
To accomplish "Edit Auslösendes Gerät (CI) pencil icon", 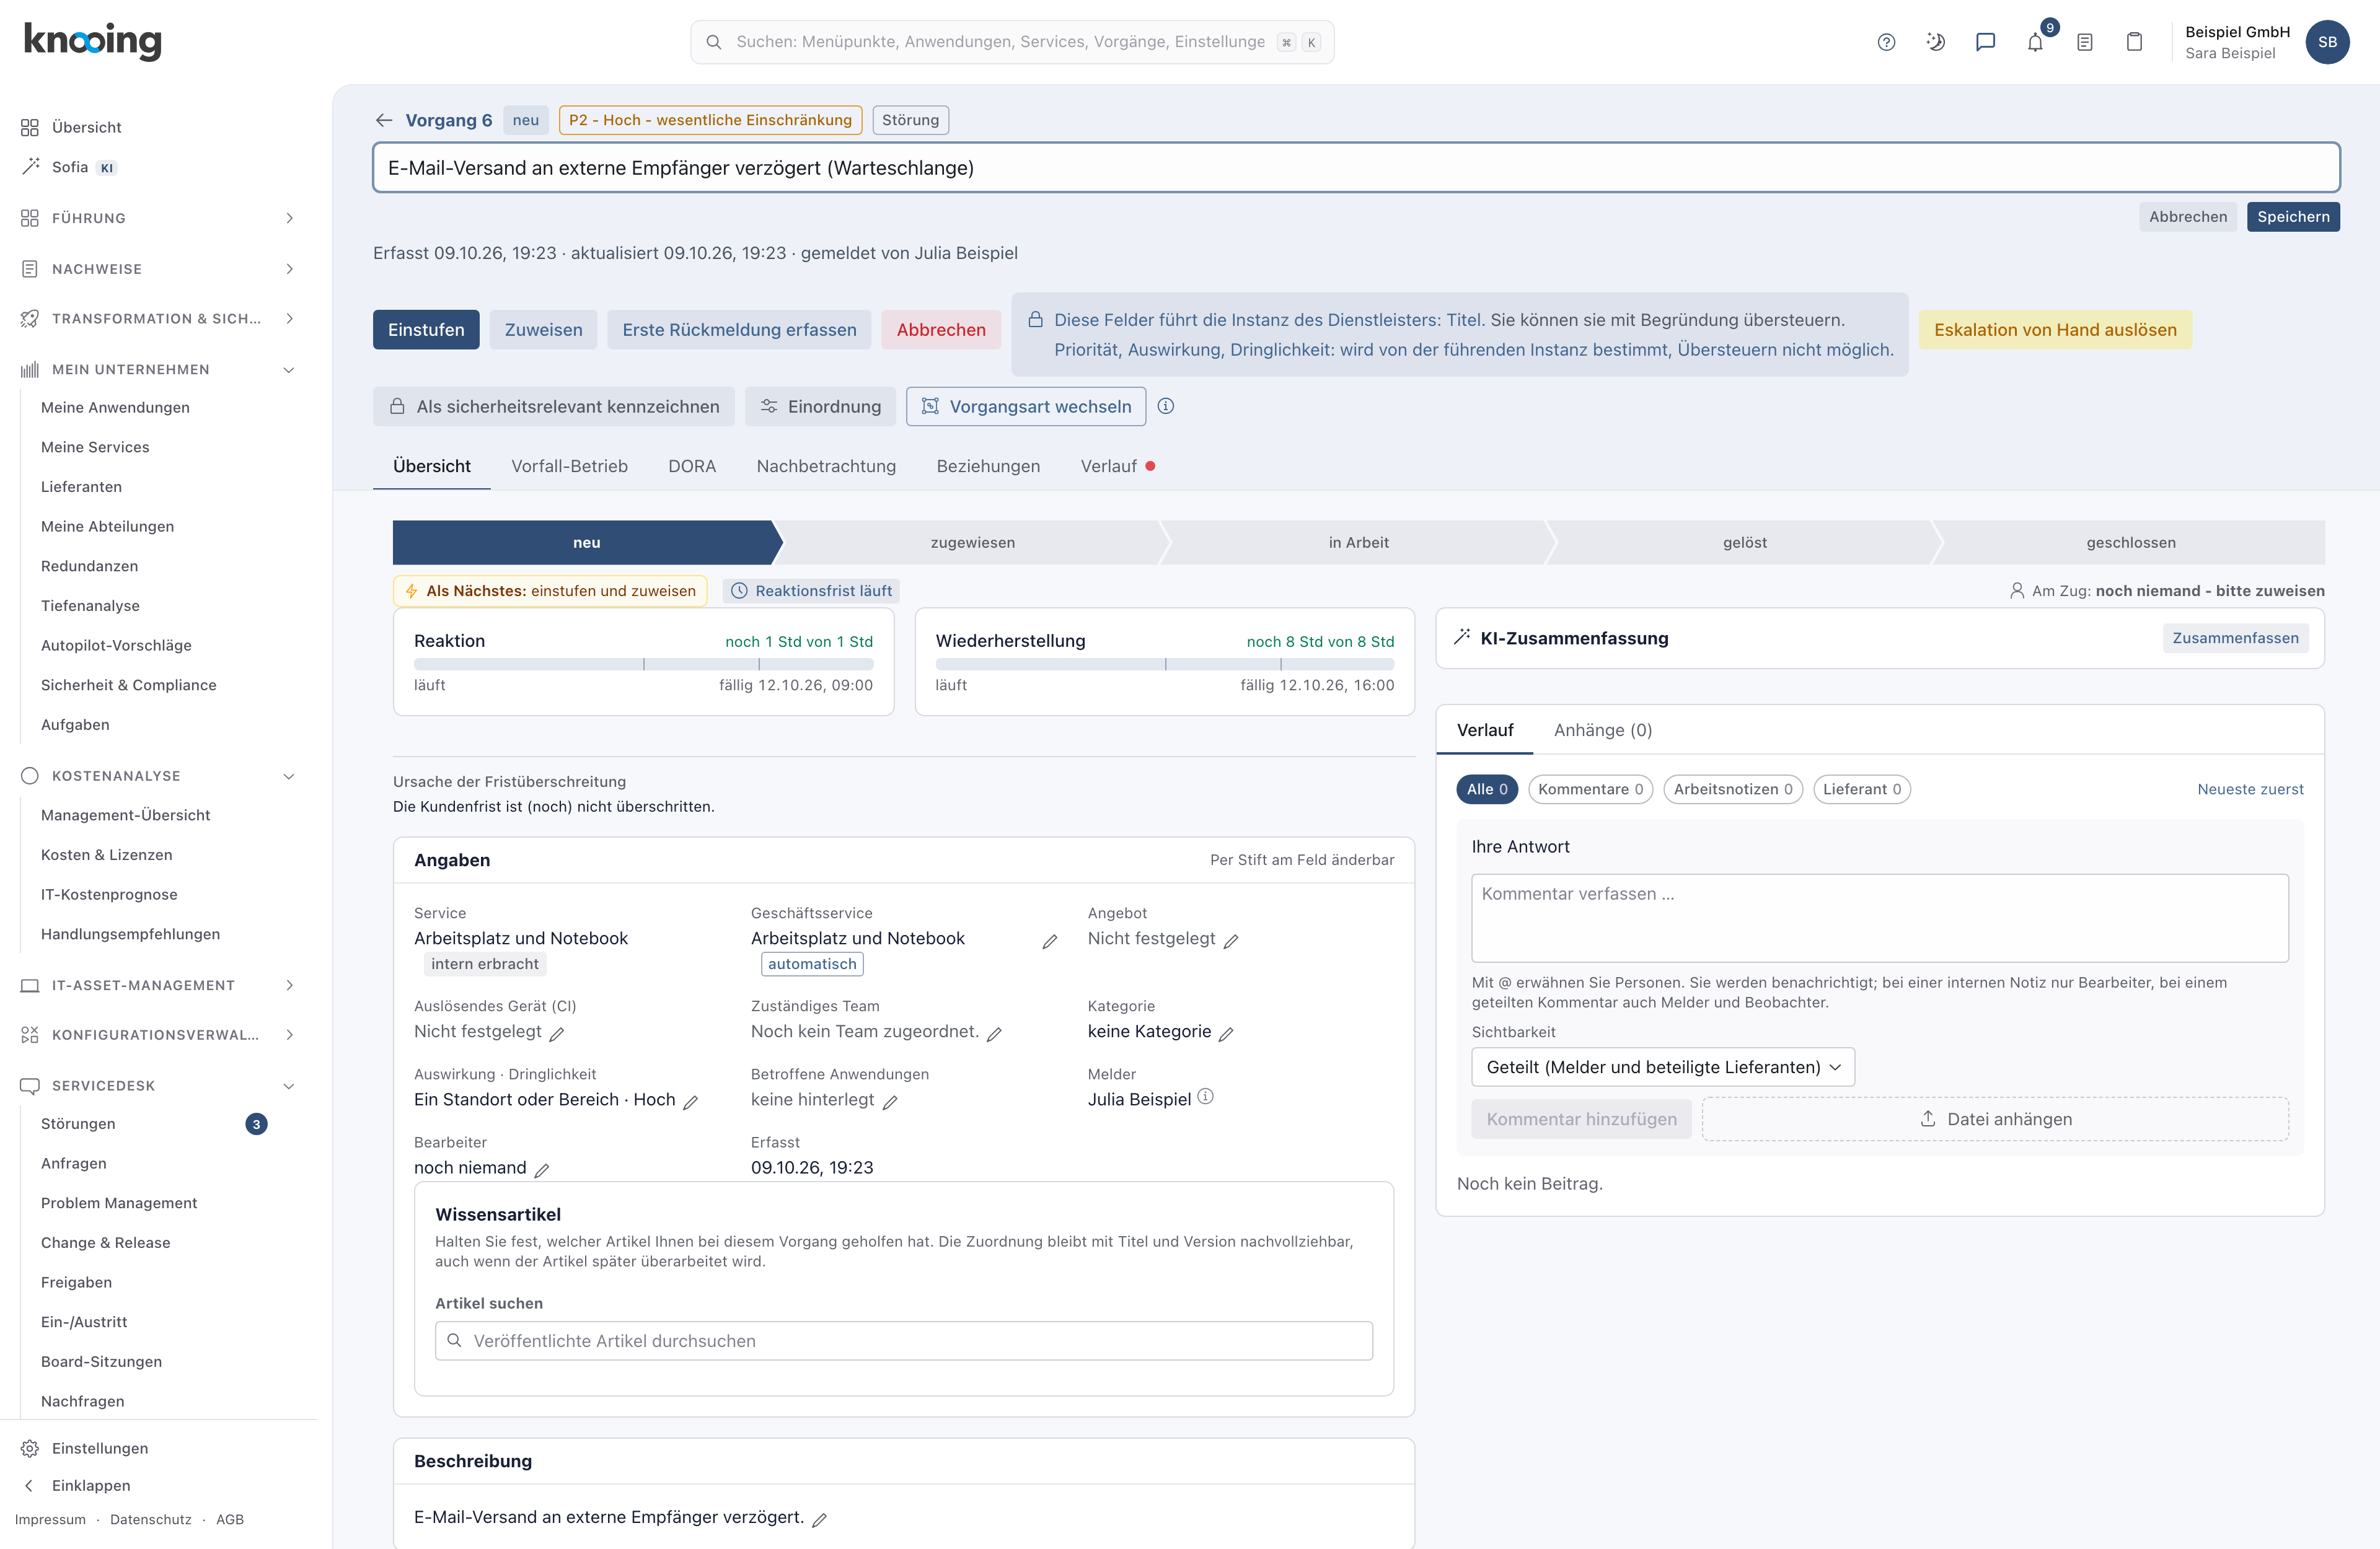I will [557, 1033].
